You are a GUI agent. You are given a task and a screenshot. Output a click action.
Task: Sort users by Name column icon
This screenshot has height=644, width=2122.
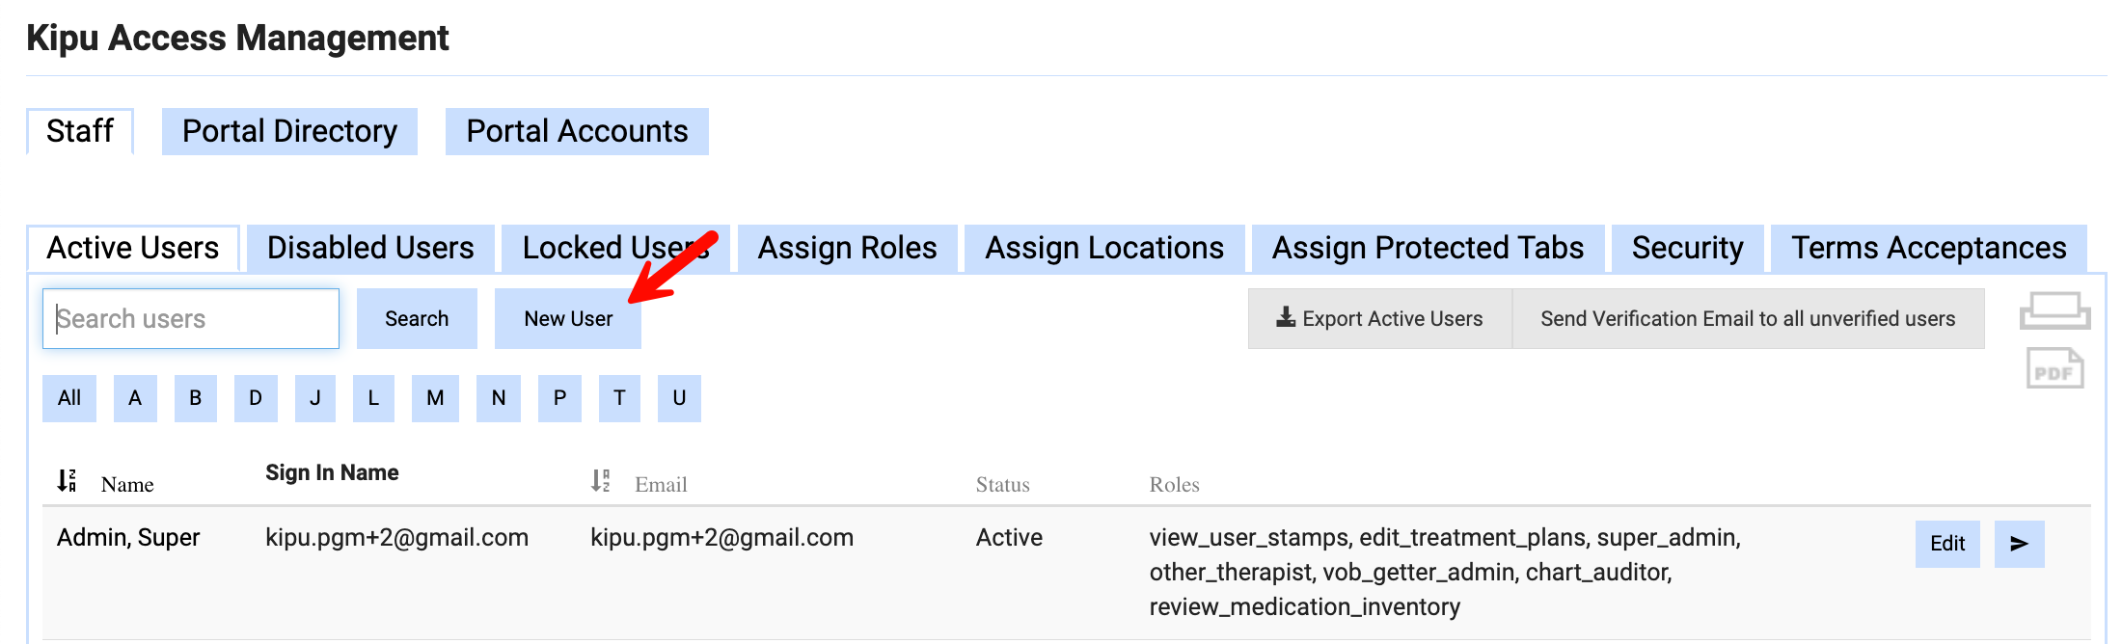pyautogui.click(x=67, y=480)
